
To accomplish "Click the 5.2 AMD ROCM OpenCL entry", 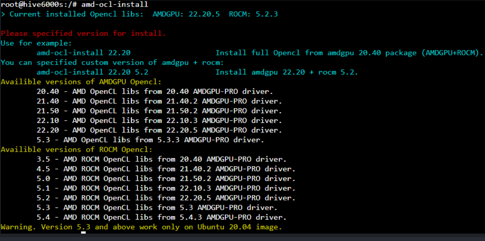I will pyautogui.click(x=166, y=198).
